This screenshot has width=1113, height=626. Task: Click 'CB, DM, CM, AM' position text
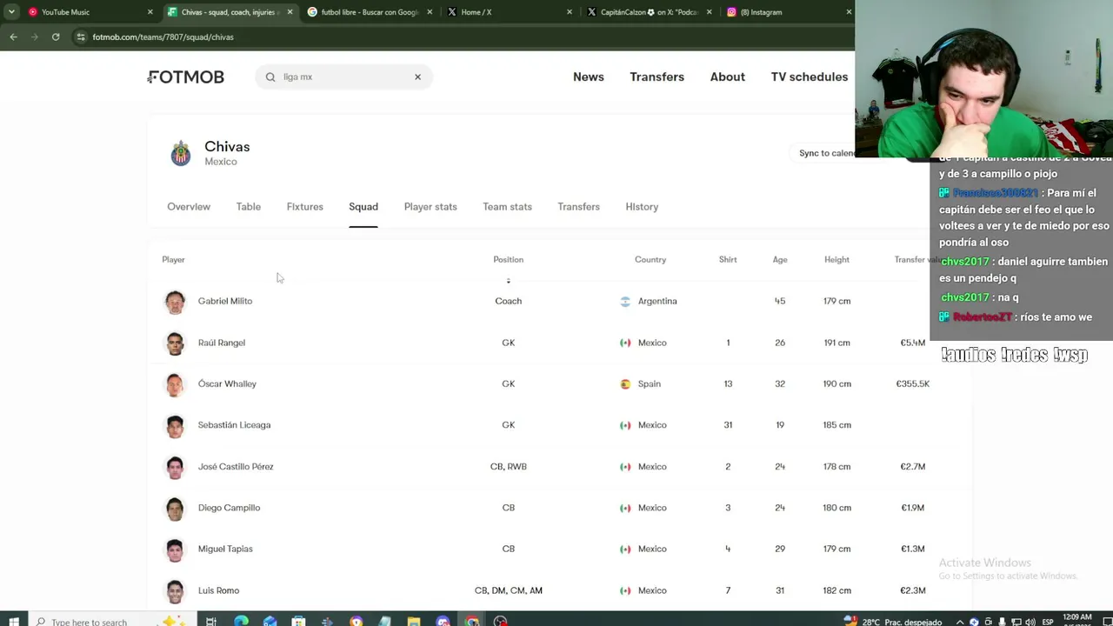pos(509,590)
